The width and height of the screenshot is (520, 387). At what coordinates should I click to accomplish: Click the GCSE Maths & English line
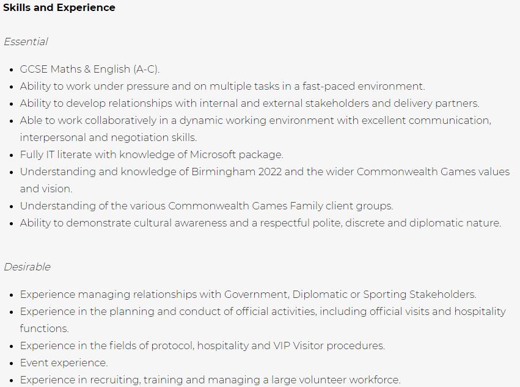tap(90, 69)
